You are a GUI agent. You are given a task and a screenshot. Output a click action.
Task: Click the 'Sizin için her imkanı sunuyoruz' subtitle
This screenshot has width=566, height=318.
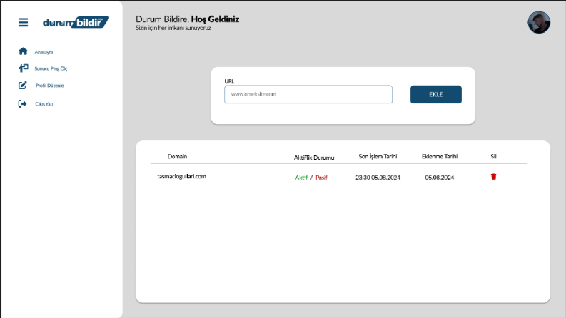click(173, 28)
